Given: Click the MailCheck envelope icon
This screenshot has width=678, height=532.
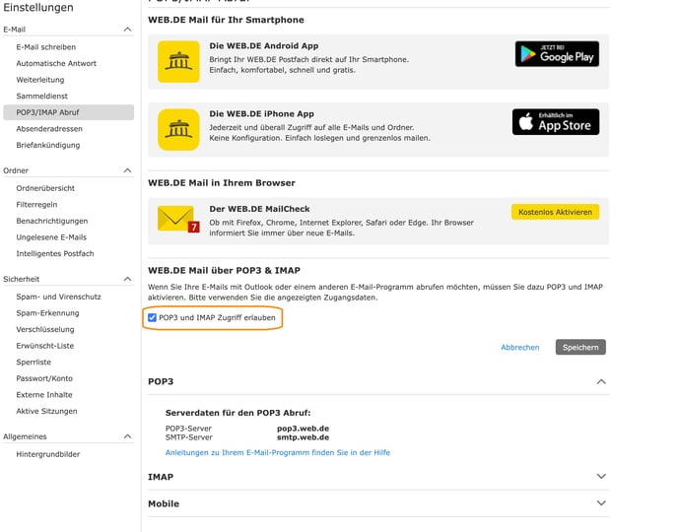Looking at the screenshot, I should [178, 219].
